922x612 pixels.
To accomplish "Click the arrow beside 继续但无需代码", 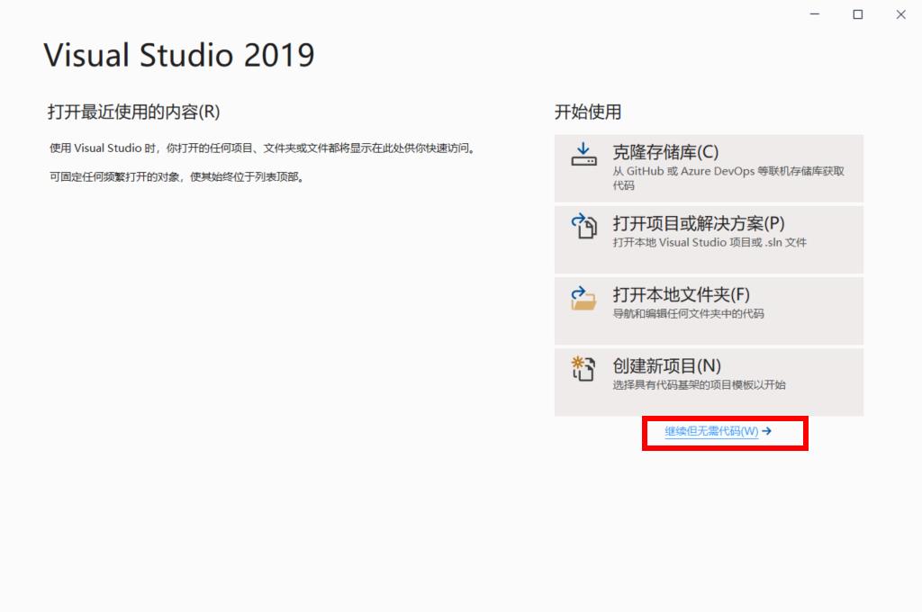I will pos(766,431).
